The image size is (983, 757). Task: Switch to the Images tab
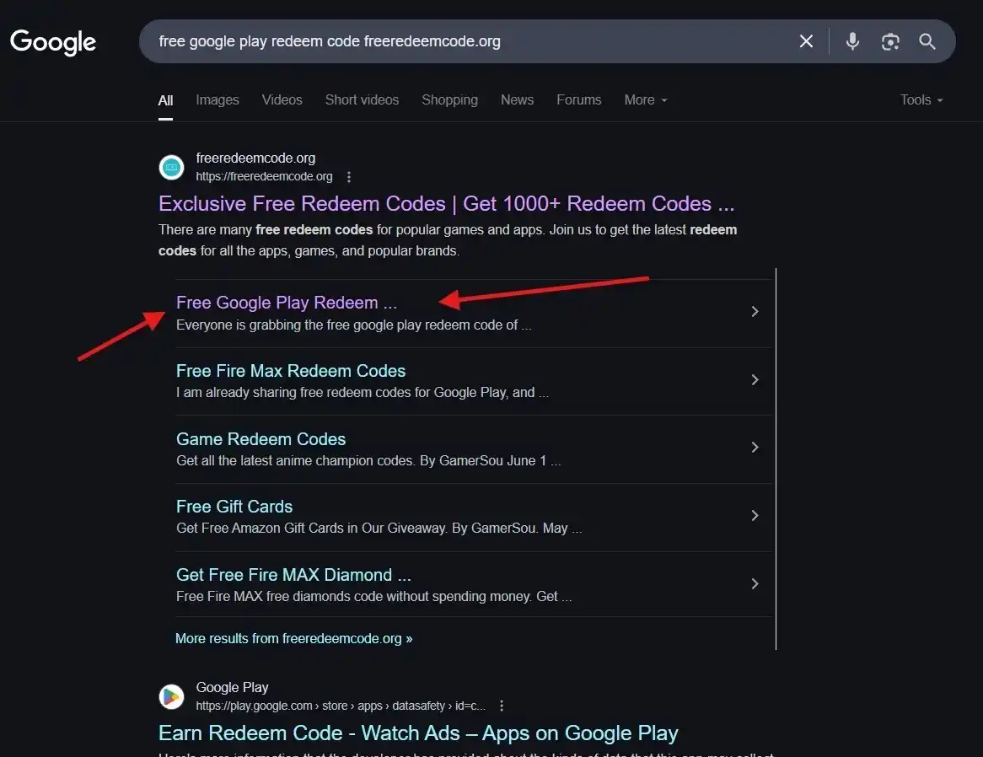[218, 99]
